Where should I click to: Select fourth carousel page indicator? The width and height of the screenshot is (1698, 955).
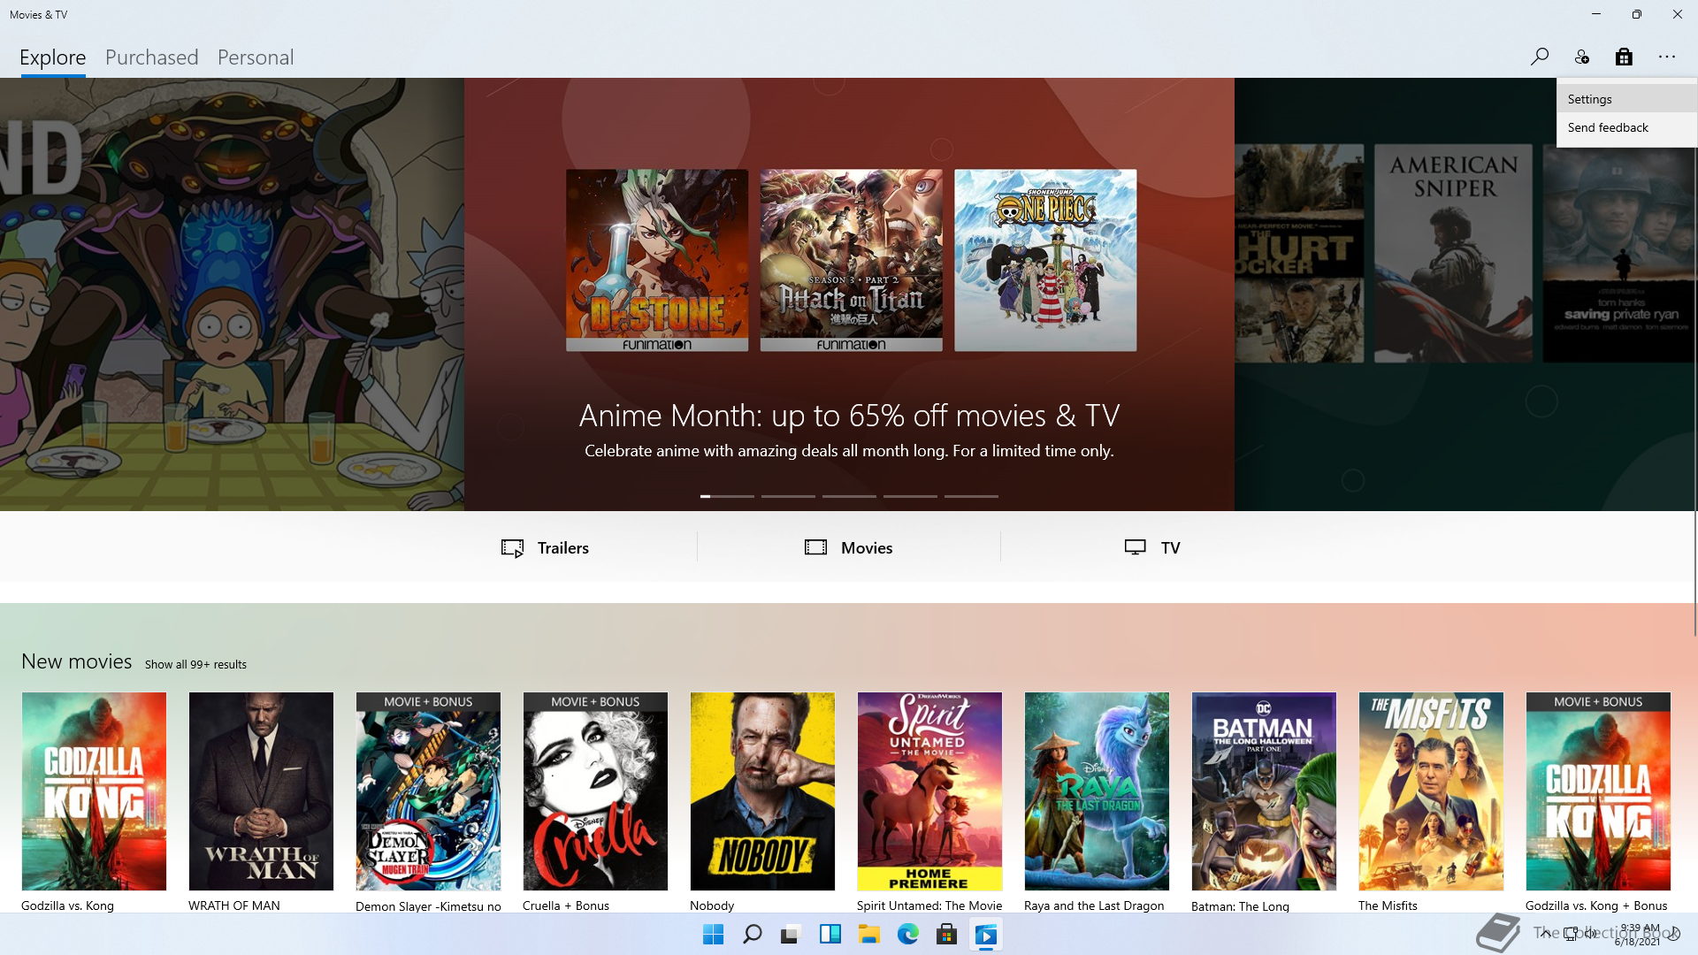(x=910, y=496)
